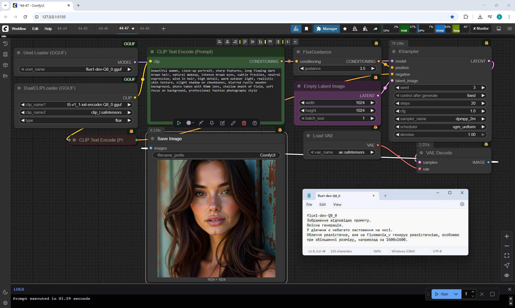Toggle collapse dot on Load VAE node
515x308 pixels.
(308, 136)
